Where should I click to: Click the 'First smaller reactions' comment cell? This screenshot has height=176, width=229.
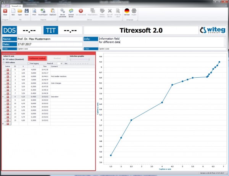click(x=73, y=77)
